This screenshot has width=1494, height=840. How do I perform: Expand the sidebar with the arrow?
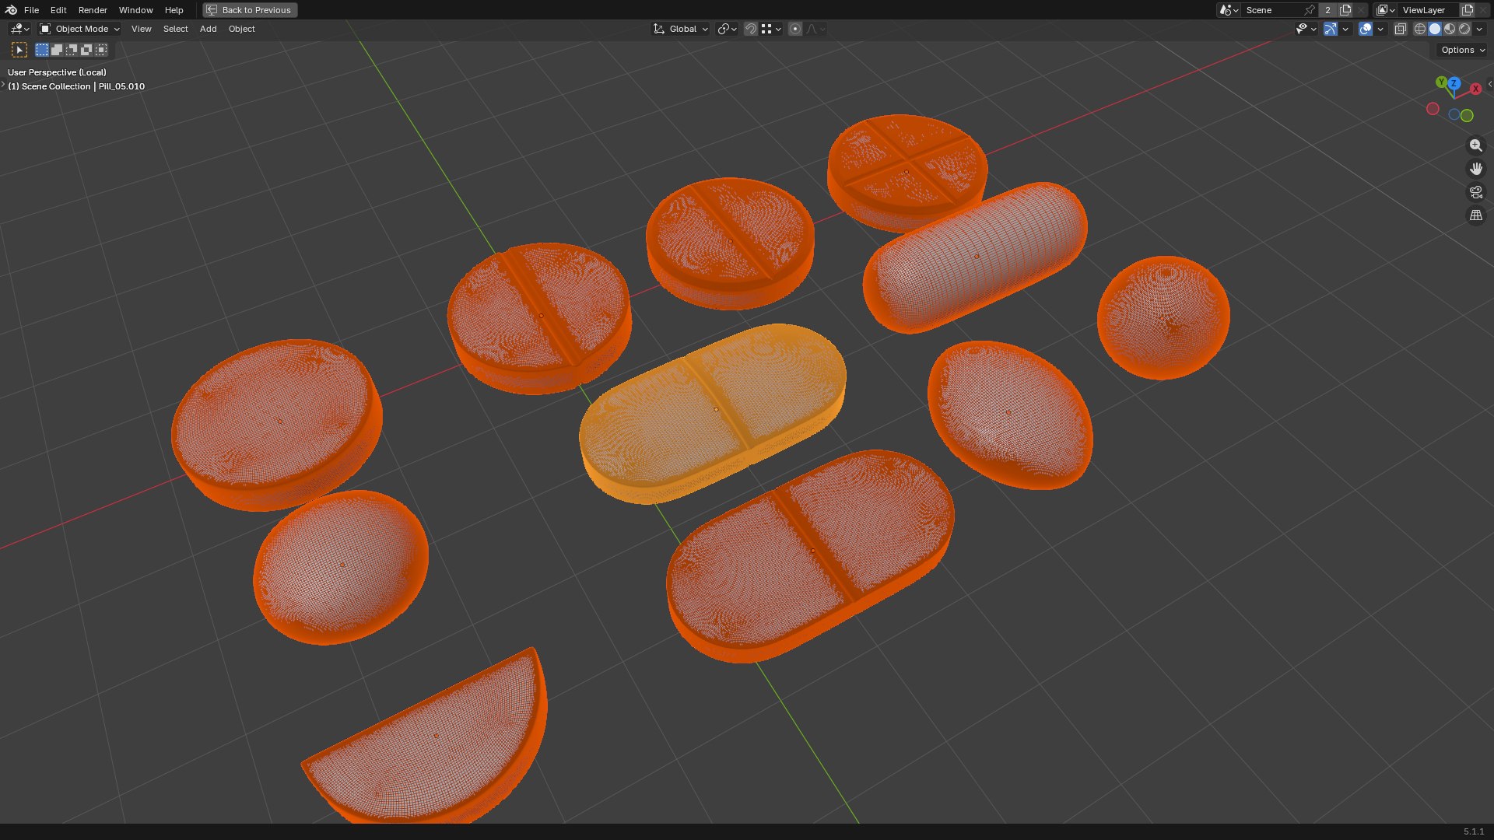coord(1489,84)
